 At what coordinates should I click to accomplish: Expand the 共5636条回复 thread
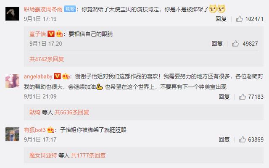pos(72,113)
